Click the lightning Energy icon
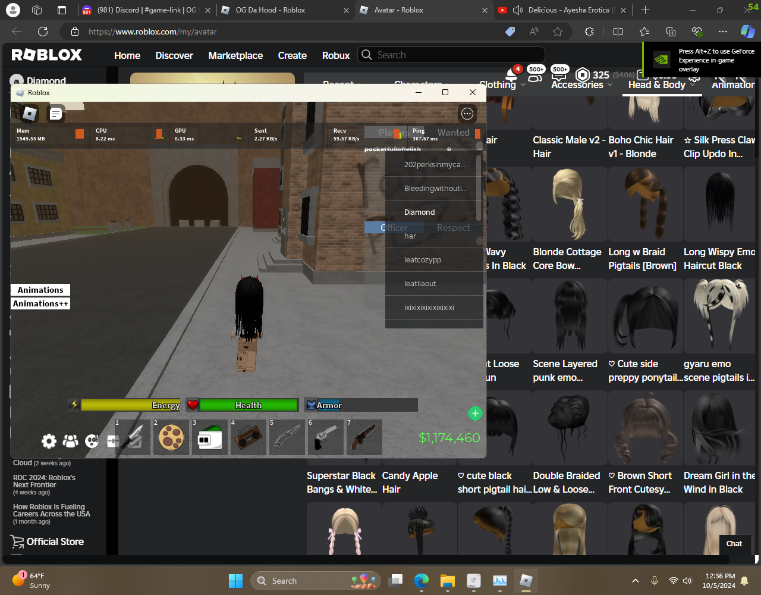Image resolution: width=761 pixels, height=595 pixels. click(x=74, y=405)
